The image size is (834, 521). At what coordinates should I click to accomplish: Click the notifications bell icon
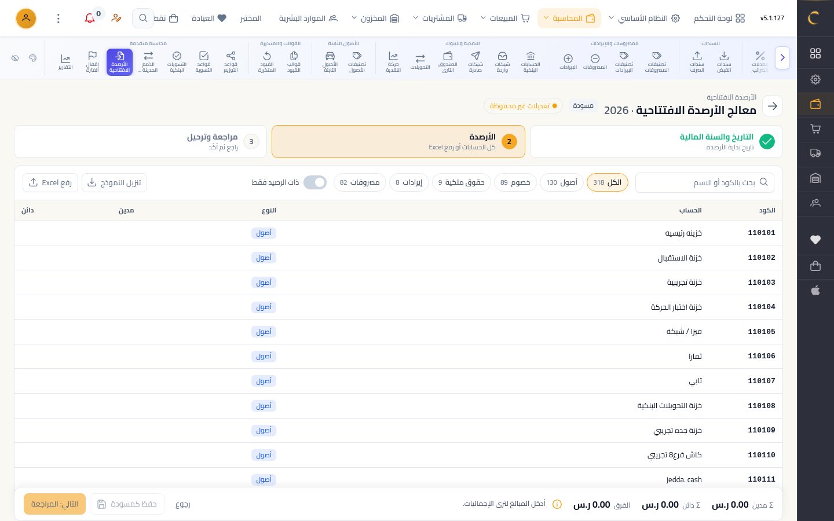(x=90, y=19)
